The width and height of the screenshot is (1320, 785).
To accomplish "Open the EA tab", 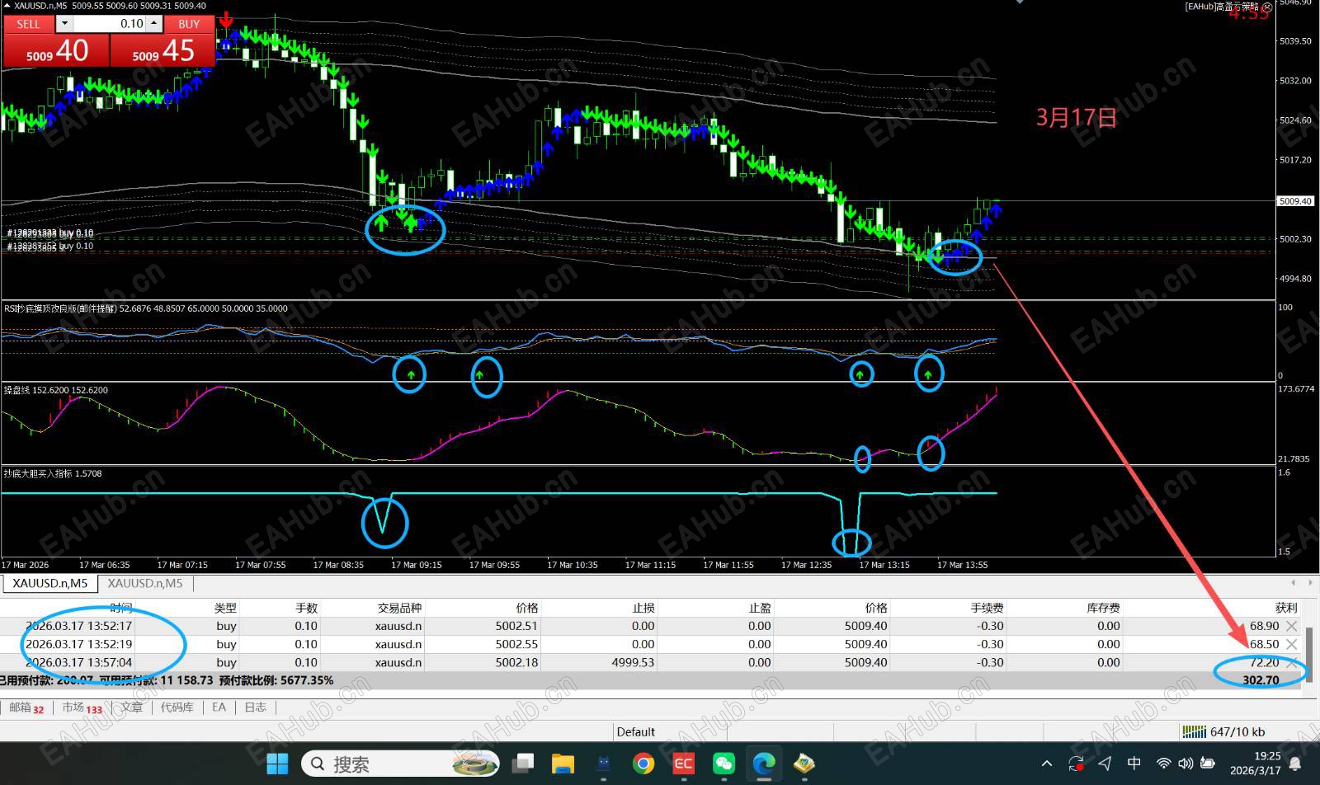I will click(x=219, y=707).
